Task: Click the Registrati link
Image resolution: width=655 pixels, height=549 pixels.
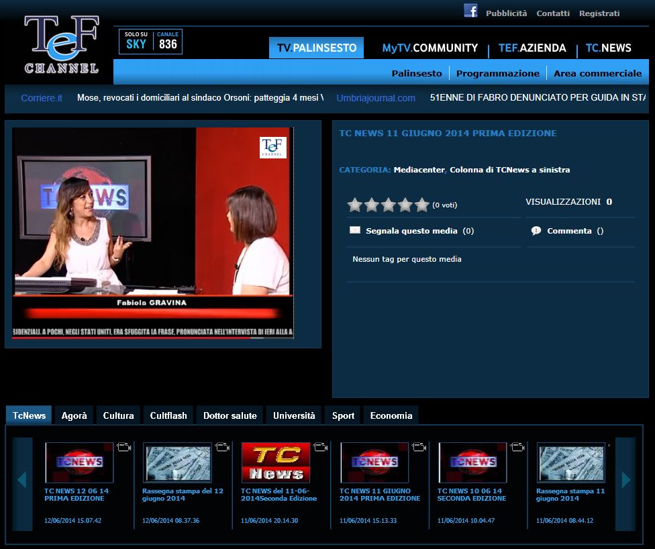Action: point(599,13)
